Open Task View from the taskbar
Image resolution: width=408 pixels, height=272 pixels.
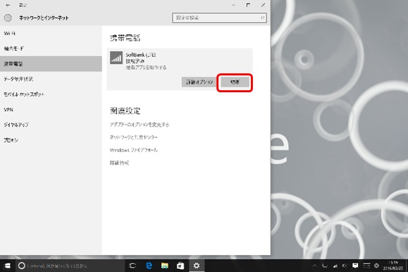pyautogui.click(x=133, y=265)
